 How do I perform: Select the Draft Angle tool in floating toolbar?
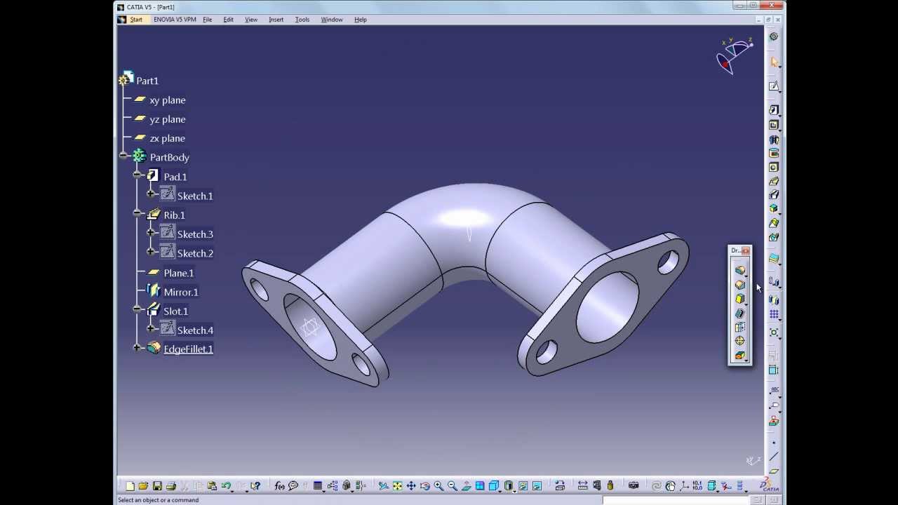[739, 299]
